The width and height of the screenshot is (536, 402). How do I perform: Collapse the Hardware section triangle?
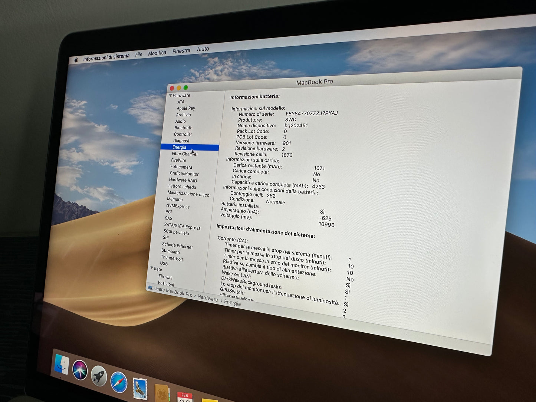tap(170, 95)
